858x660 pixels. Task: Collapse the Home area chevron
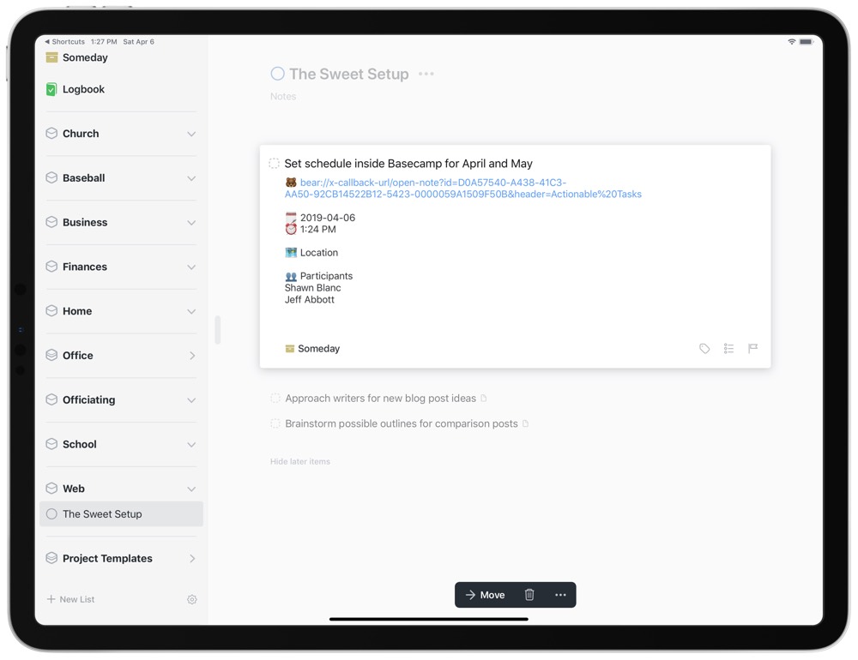[x=191, y=311]
